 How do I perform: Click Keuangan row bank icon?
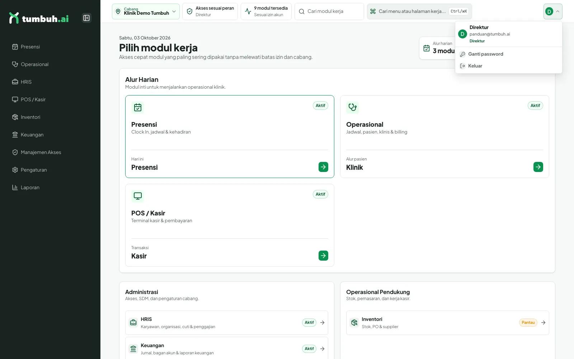point(133,349)
